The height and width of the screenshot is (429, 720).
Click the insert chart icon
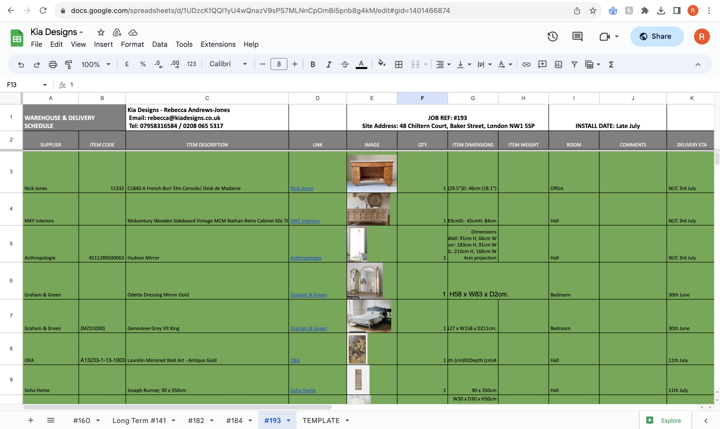(558, 64)
